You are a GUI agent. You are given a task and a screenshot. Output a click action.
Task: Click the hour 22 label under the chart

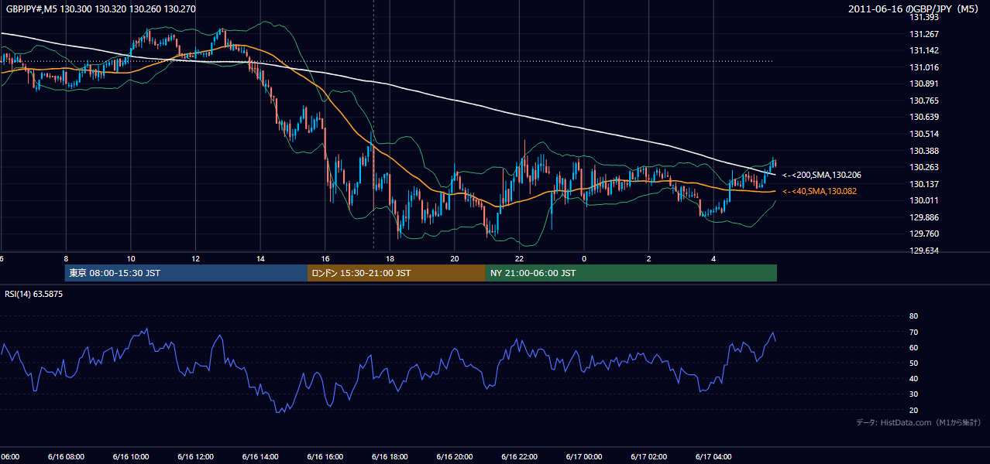coord(519,258)
